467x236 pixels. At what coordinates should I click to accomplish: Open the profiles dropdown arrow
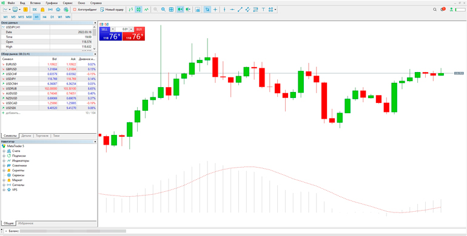19,10
